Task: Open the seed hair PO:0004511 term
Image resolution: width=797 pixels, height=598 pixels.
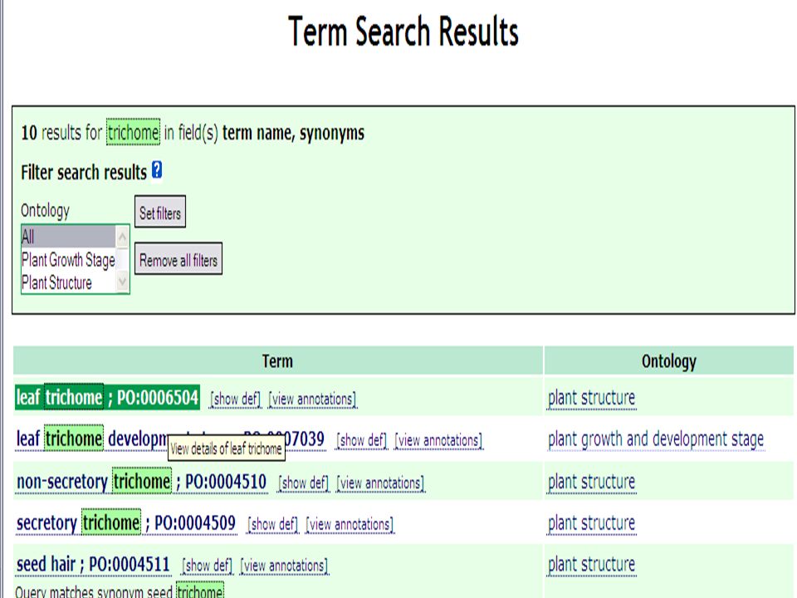Action: 93,564
